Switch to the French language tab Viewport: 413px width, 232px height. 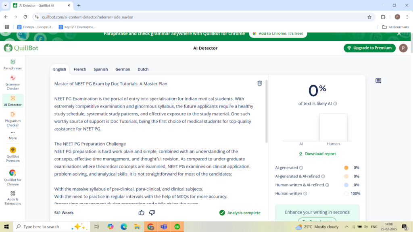click(x=80, y=69)
